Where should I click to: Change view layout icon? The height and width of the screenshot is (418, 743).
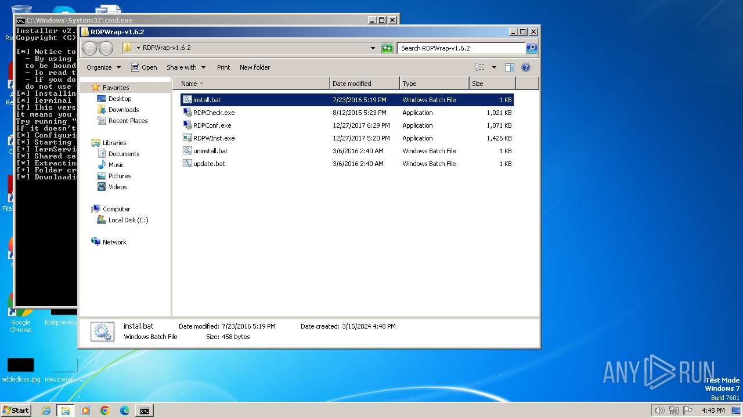[x=479, y=67]
